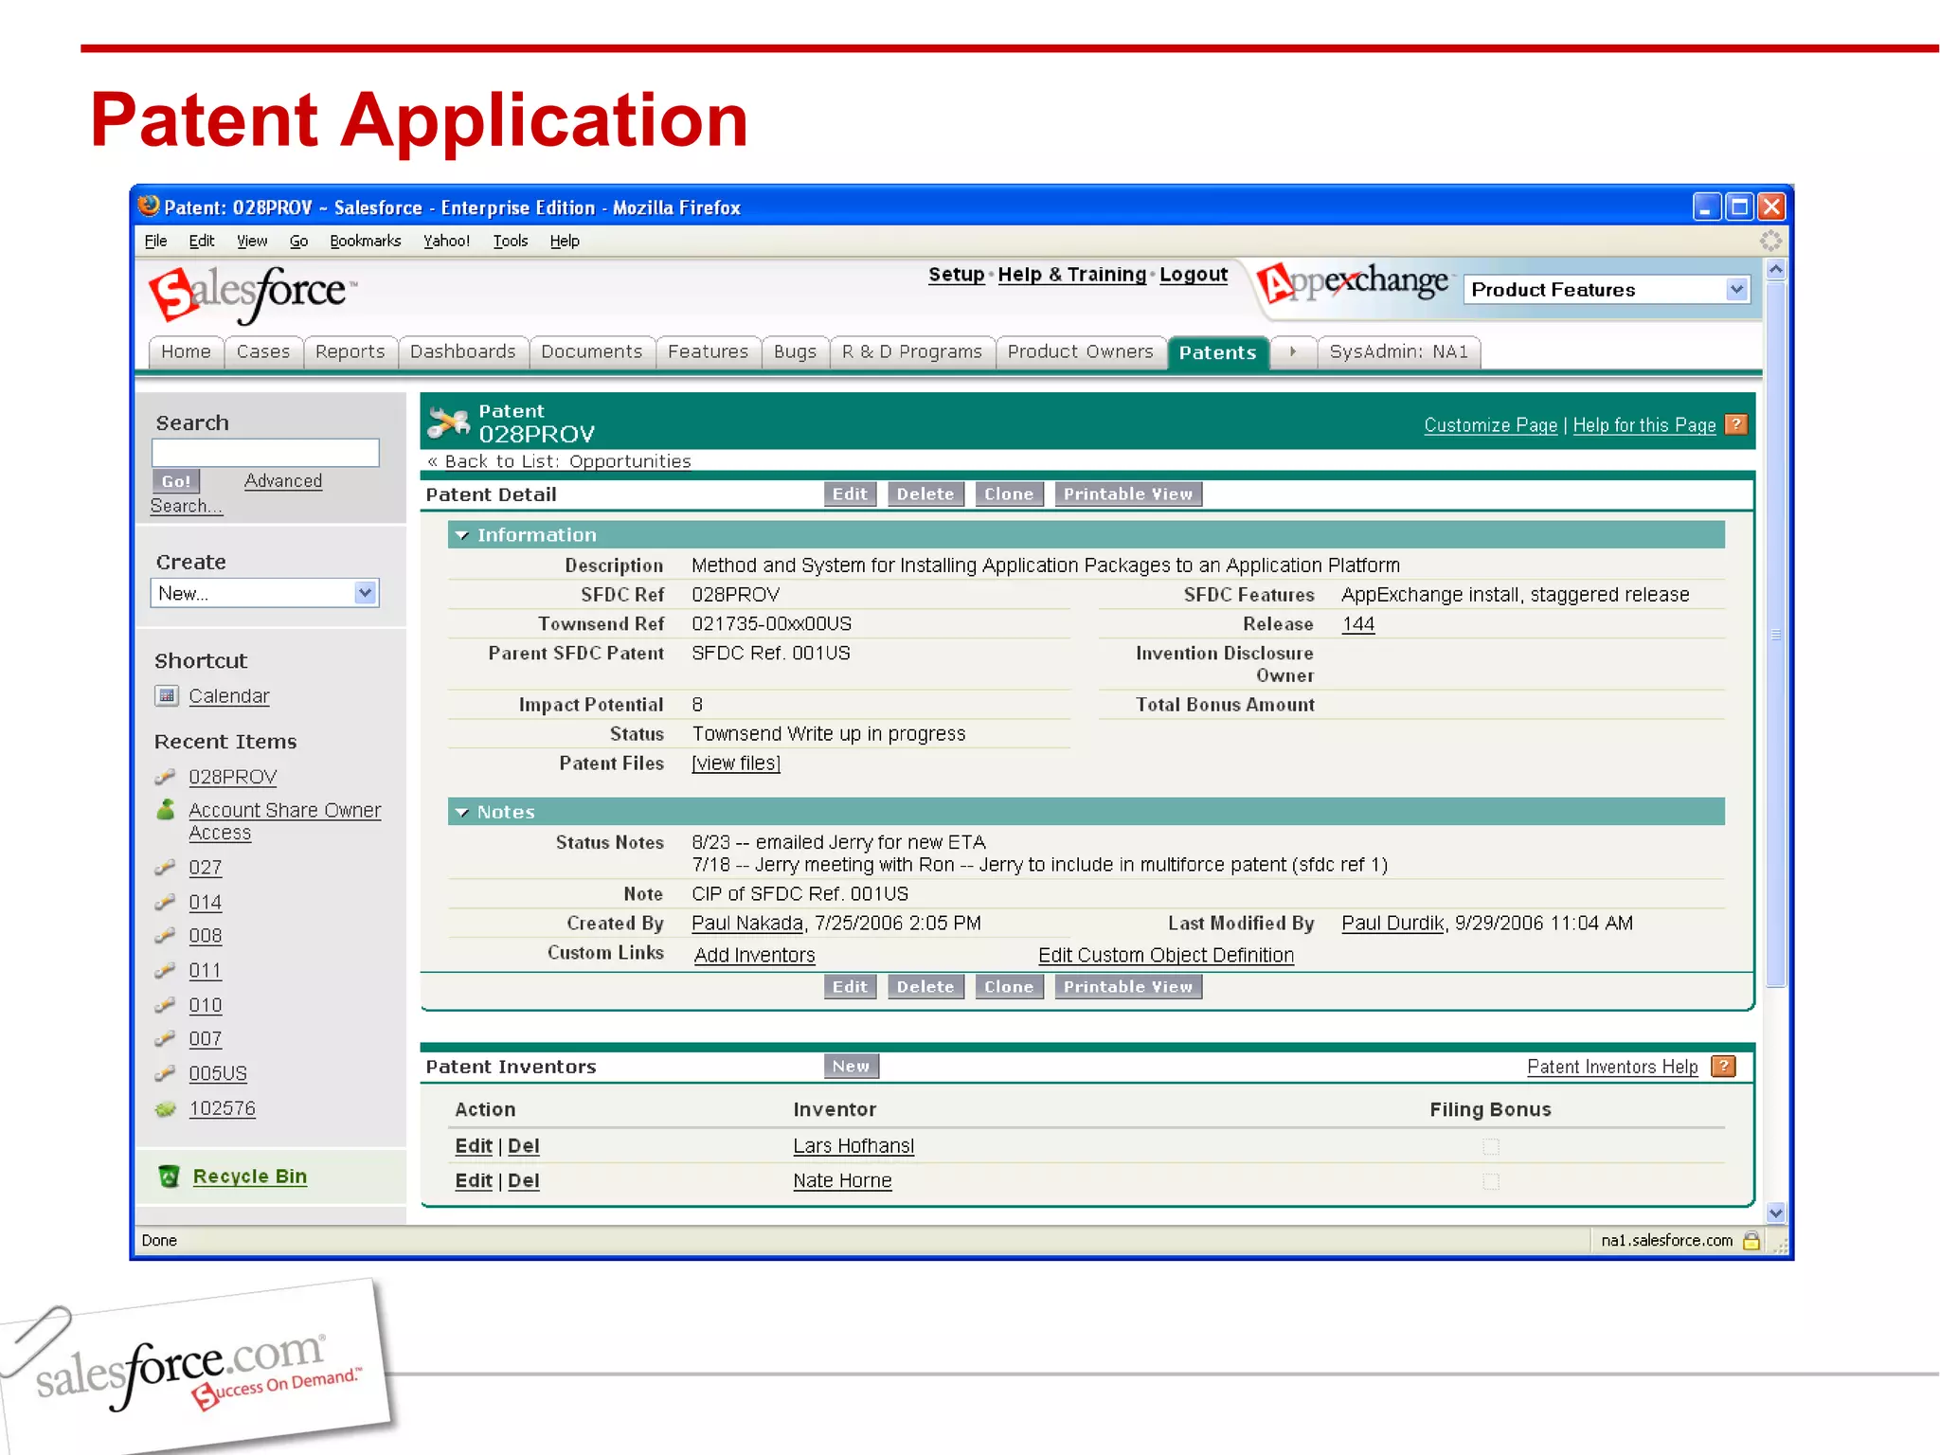Click the icon beside recent item 007
Image resolution: width=1940 pixels, height=1455 pixels.
(165, 1038)
